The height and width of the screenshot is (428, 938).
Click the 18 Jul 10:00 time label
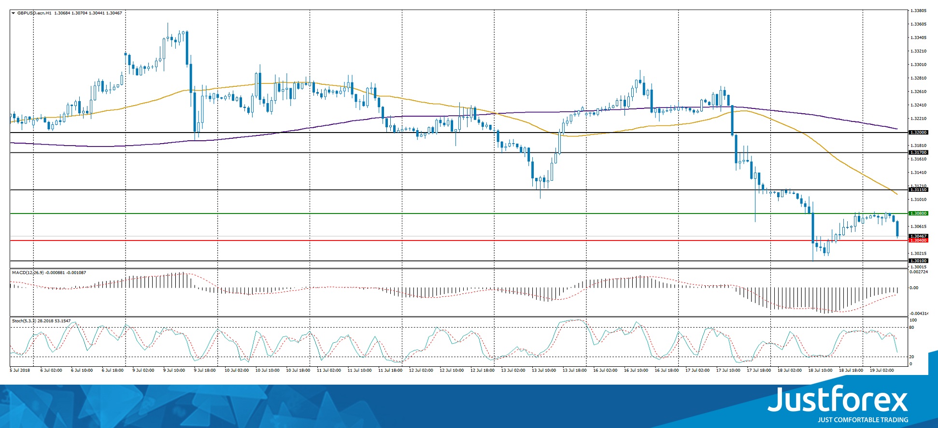pos(820,371)
